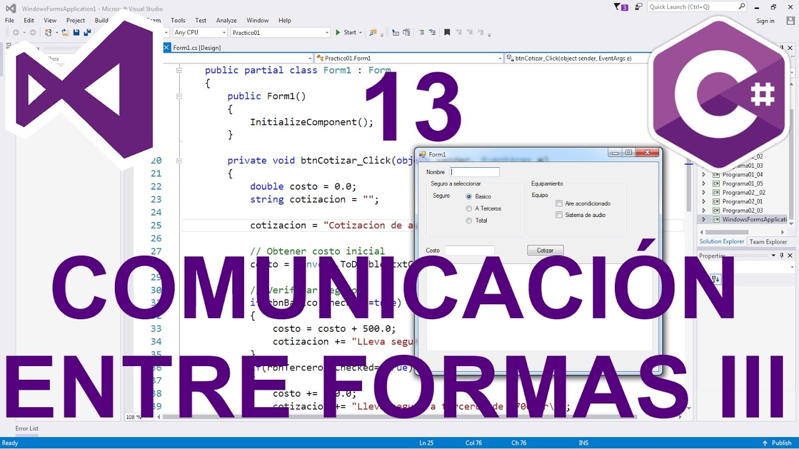Click the Form1 window title icon

(x=422, y=154)
